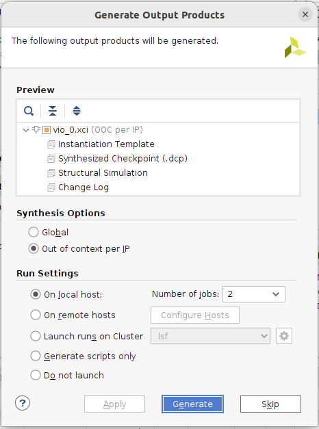Click the help question mark icon
Screen dimensions: 319x429
click(x=23, y=403)
